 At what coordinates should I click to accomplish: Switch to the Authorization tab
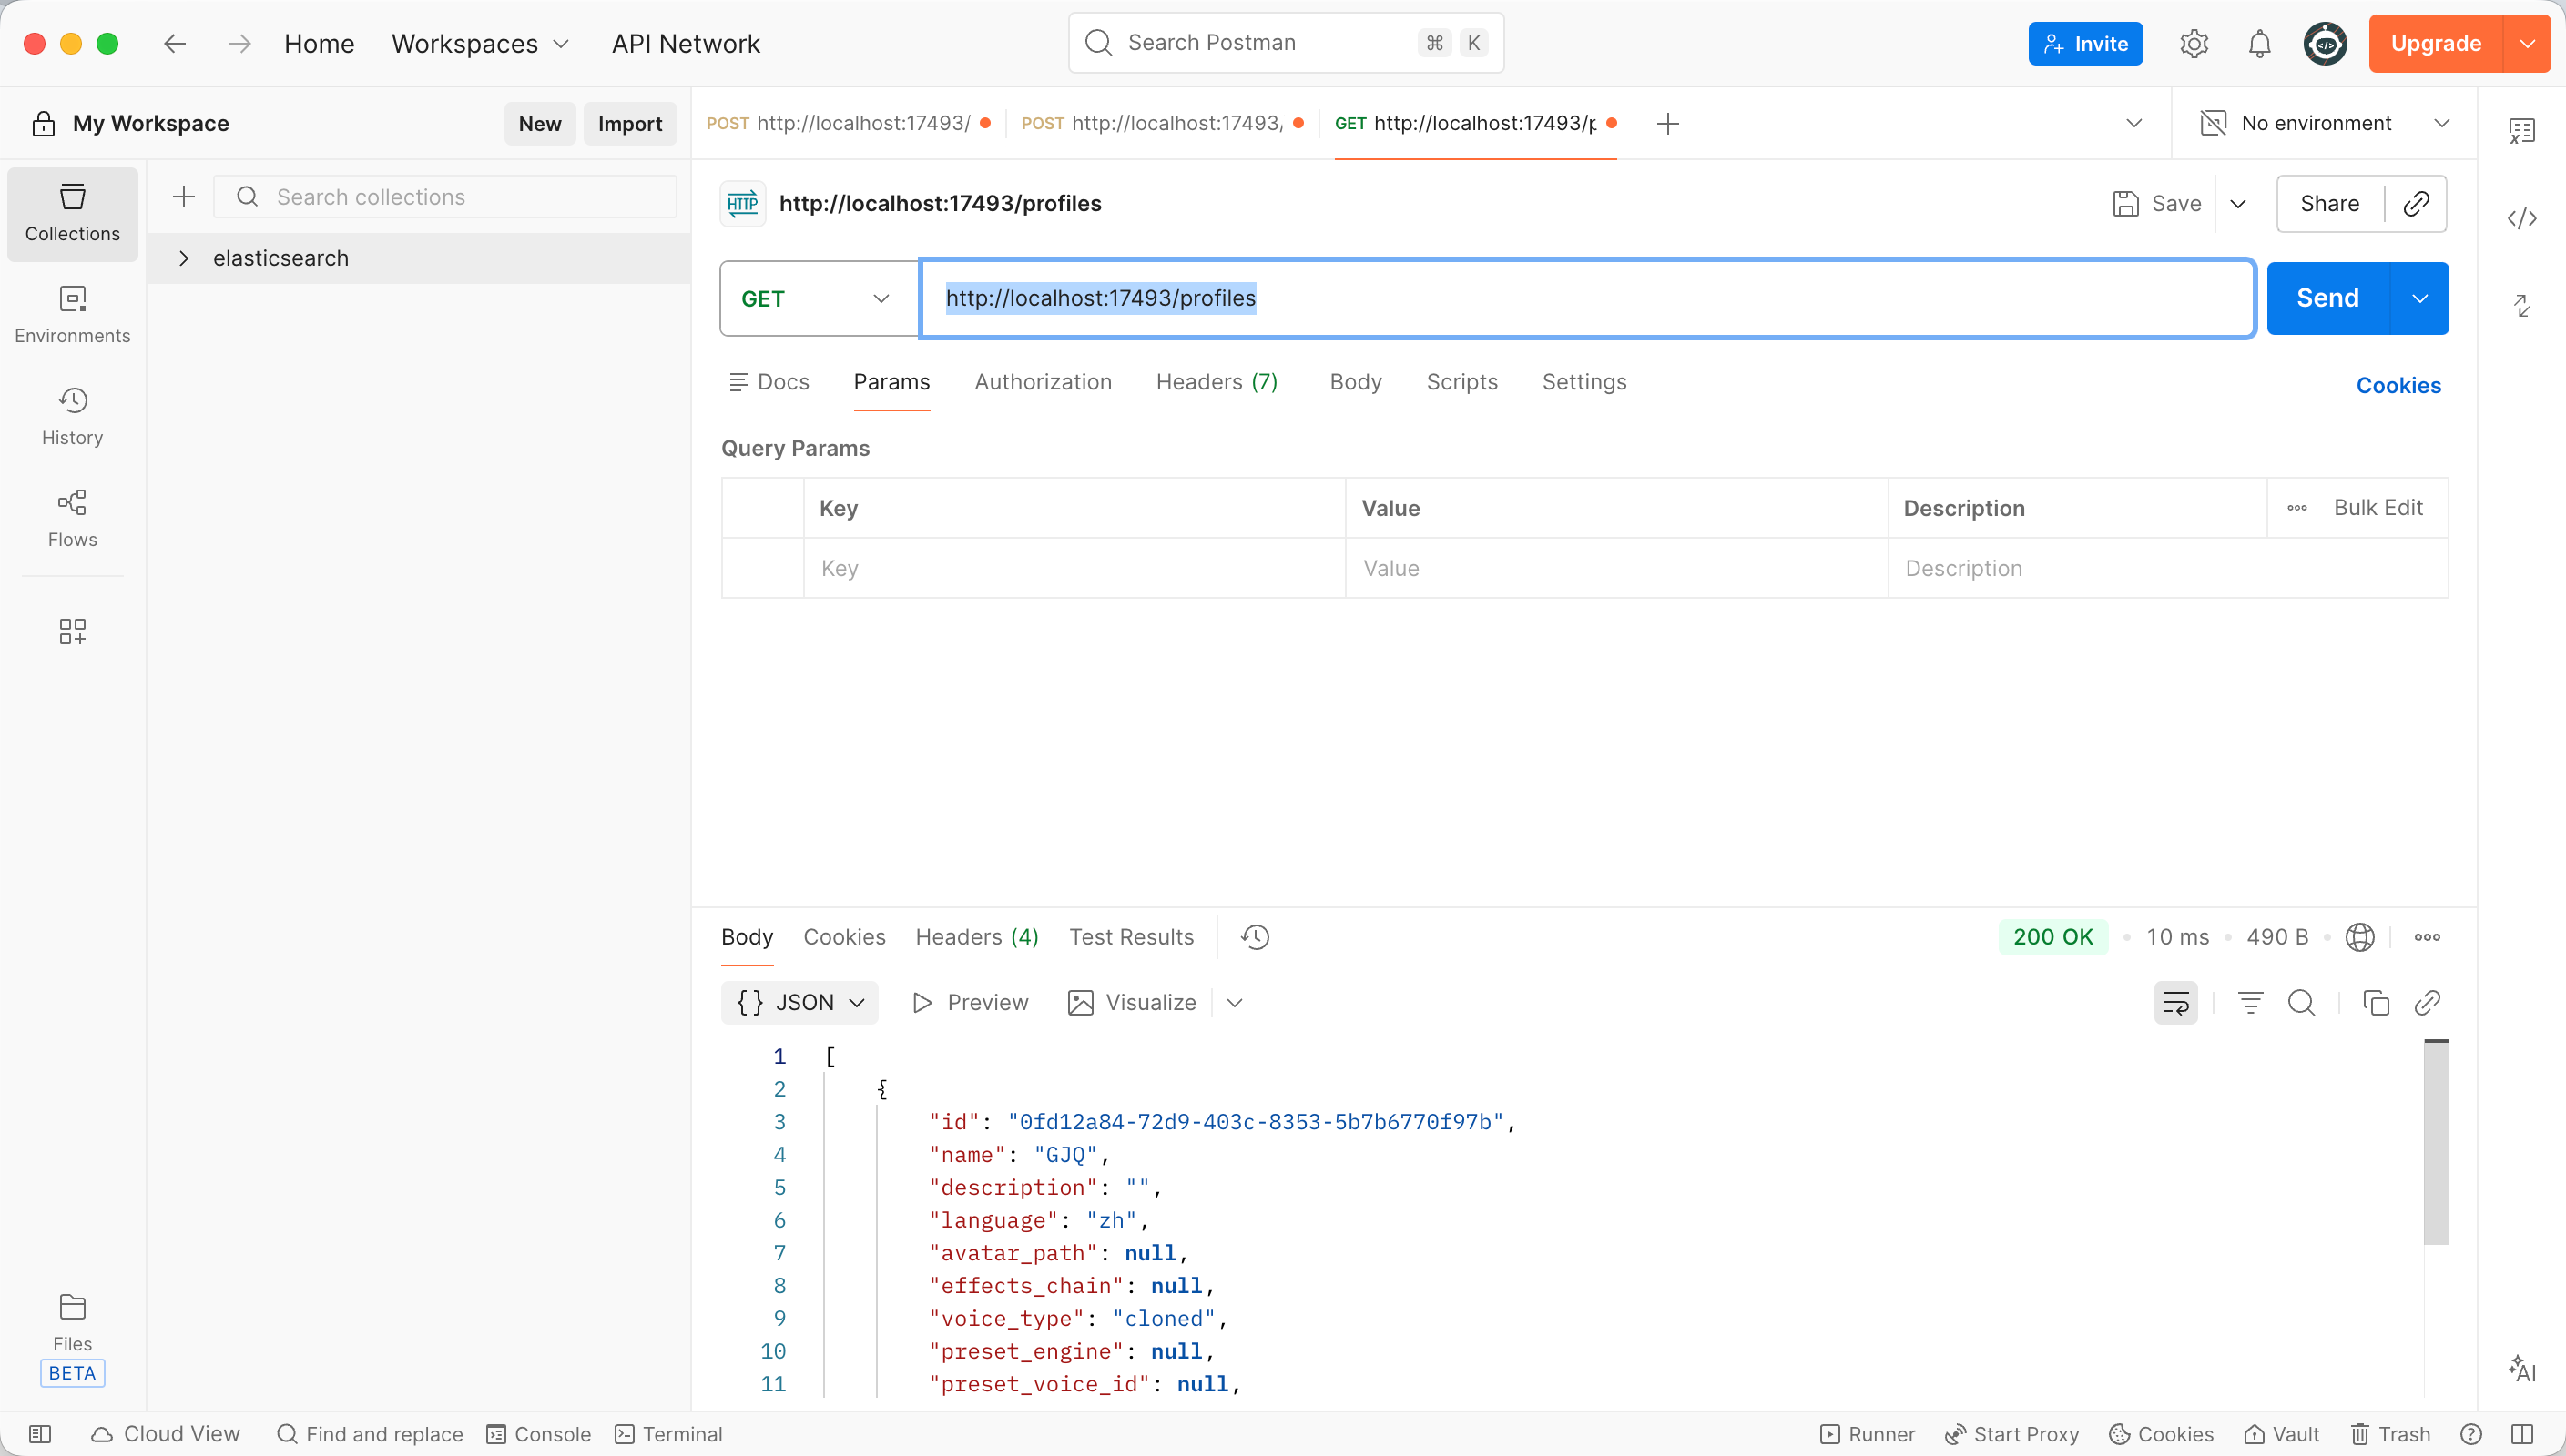1043,382
